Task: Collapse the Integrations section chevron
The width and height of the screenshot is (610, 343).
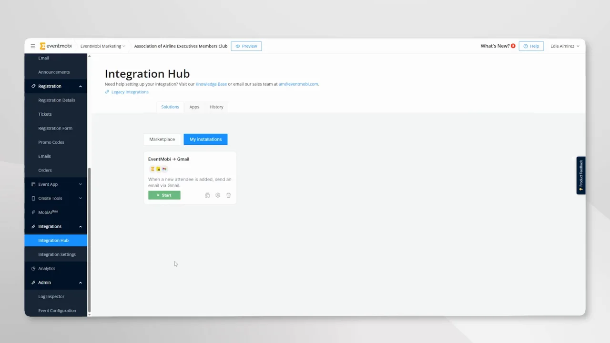Action: (x=80, y=226)
